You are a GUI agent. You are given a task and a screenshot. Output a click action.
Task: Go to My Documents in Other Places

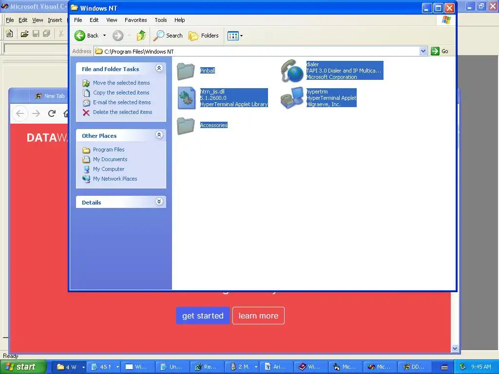(x=110, y=159)
